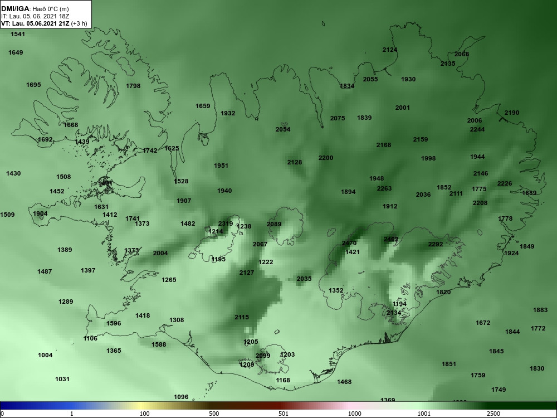Click the map value 1894
This screenshot has width=557, height=418.
coord(348,192)
